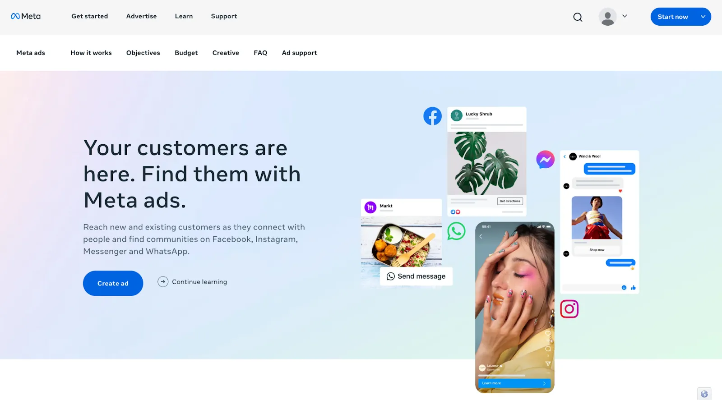
Task: Click the WhatsApp logo icon
Action: pos(456,231)
